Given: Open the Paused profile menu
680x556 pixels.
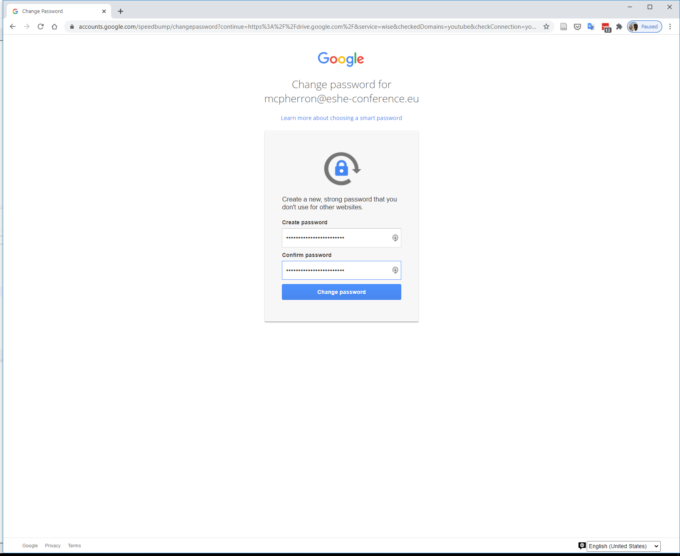Looking at the screenshot, I should (x=645, y=27).
